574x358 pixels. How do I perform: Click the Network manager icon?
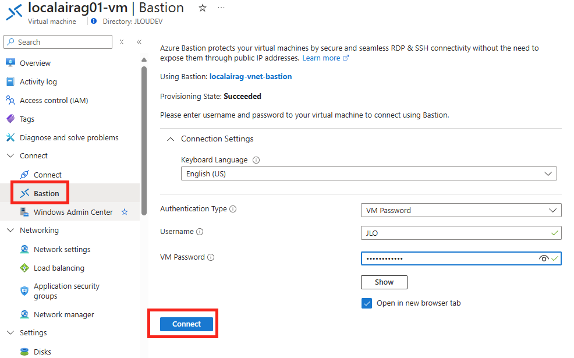[24, 314]
